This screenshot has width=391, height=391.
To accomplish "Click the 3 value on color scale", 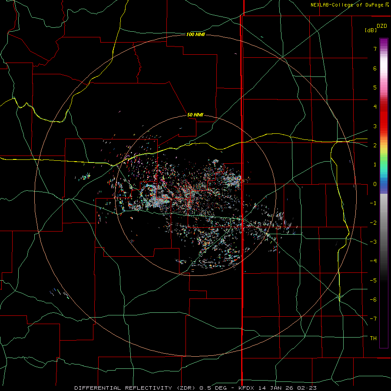I will click(x=375, y=126).
